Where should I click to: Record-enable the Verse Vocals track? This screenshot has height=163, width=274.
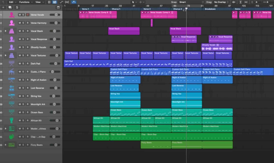click(27, 15)
